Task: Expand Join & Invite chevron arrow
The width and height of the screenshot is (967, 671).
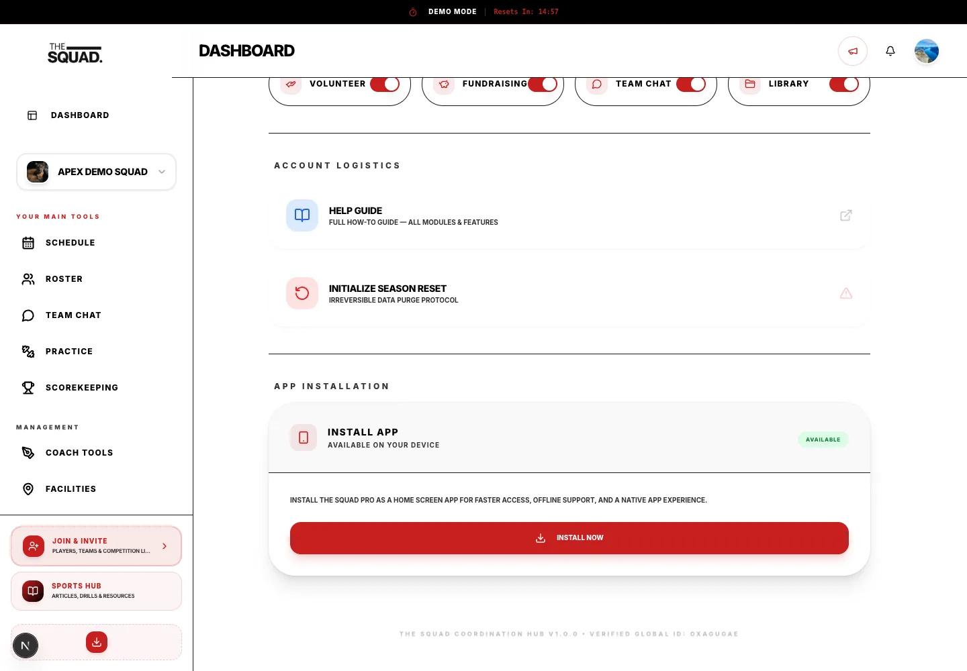Action: point(165,546)
